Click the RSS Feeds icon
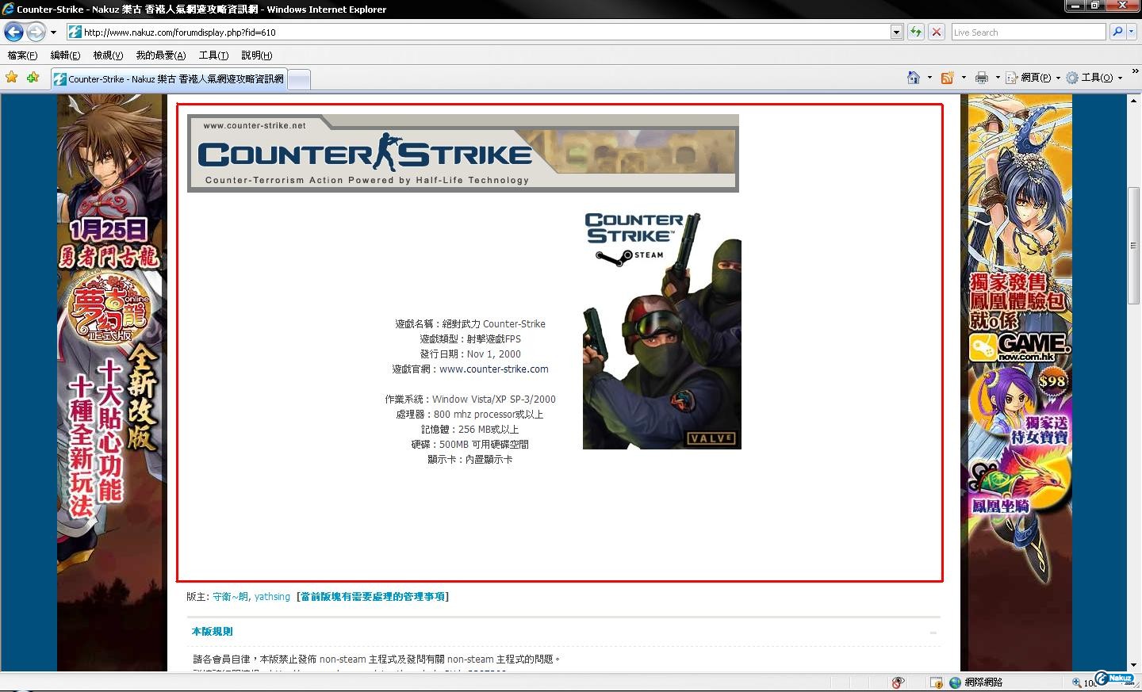Viewport: 1142px width, 692px height. coord(947,78)
